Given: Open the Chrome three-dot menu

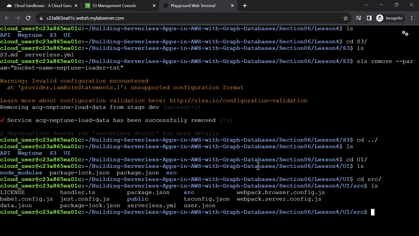Looking at the screenshot, I should (412, 18).
